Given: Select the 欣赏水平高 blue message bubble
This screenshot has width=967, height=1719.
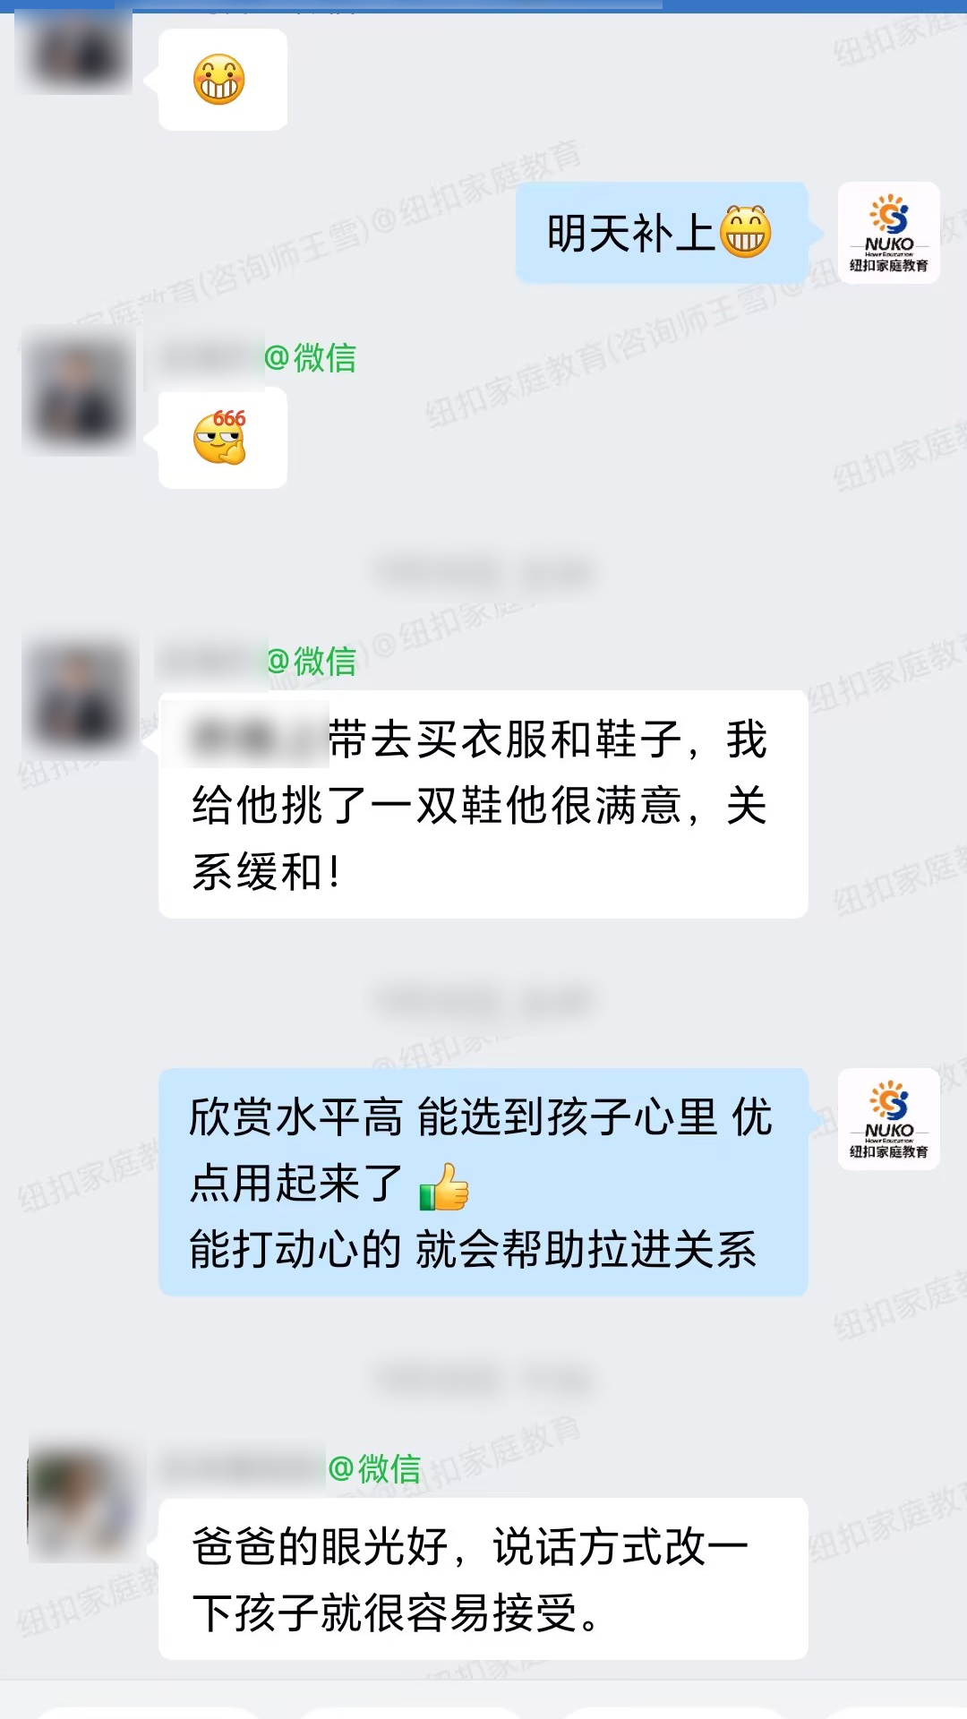Looking at the screenshot, I should [x=483, y=1182].
